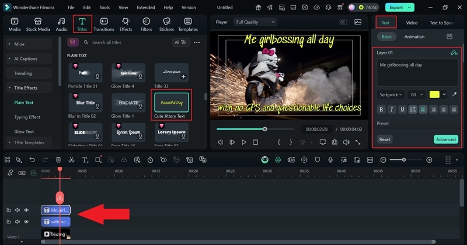
Task: Open the Tools menu
Action: pos(104,8)
